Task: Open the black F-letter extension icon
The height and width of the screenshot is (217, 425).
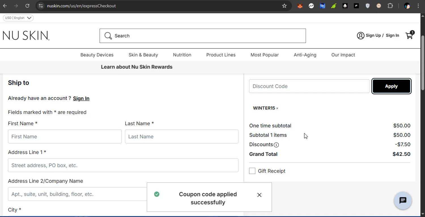Action: (356, 6)
